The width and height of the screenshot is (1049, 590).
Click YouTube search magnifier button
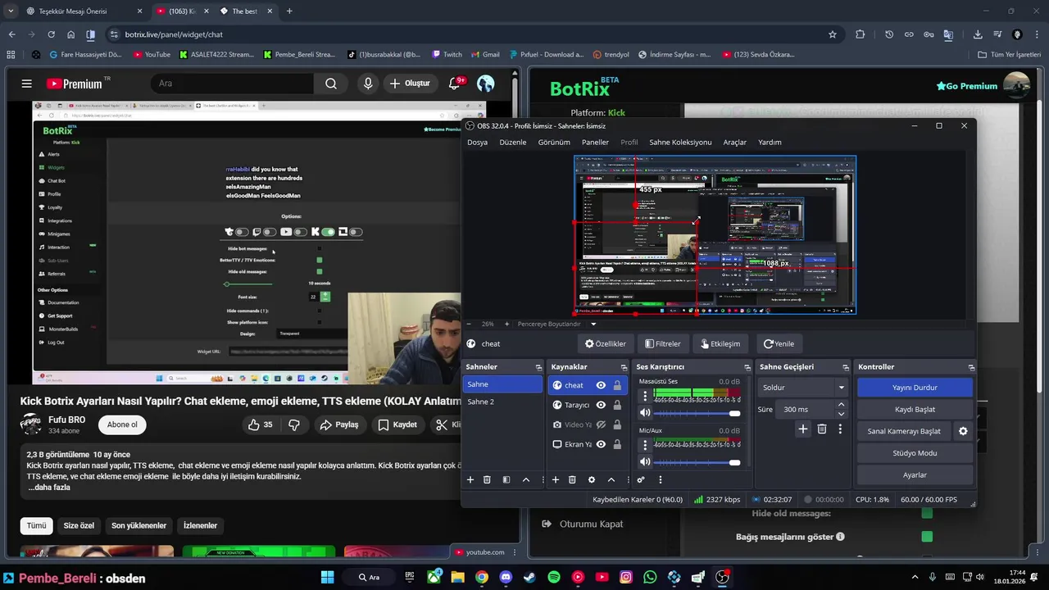click(x=331, y=84)
